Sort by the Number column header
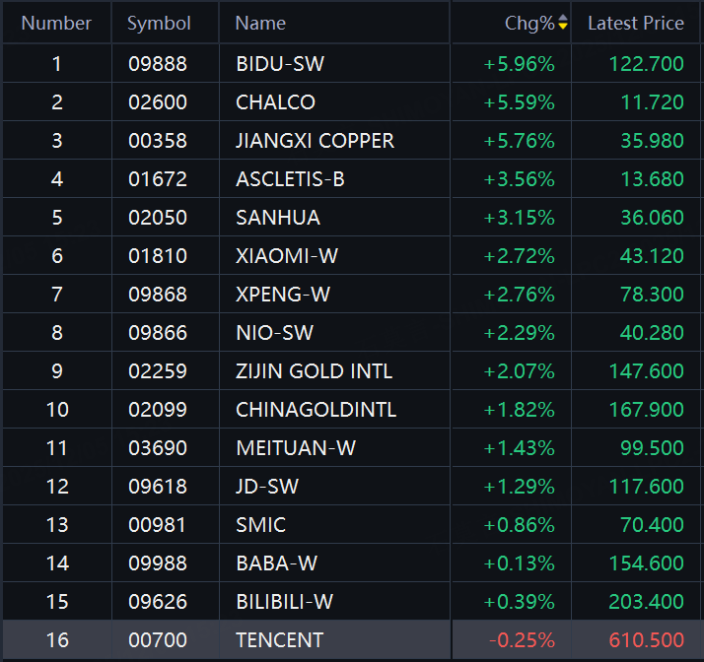Screen dimensions: 704x662 [x=56, y=23]
